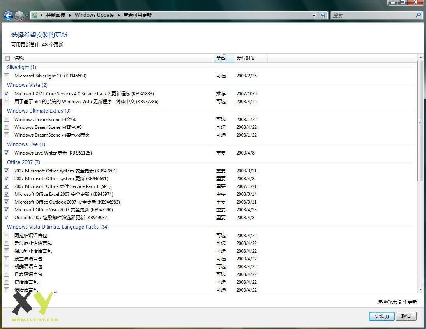Select 2007 Microsoft Office system 更新 (KB946691) text

(61, 179)
